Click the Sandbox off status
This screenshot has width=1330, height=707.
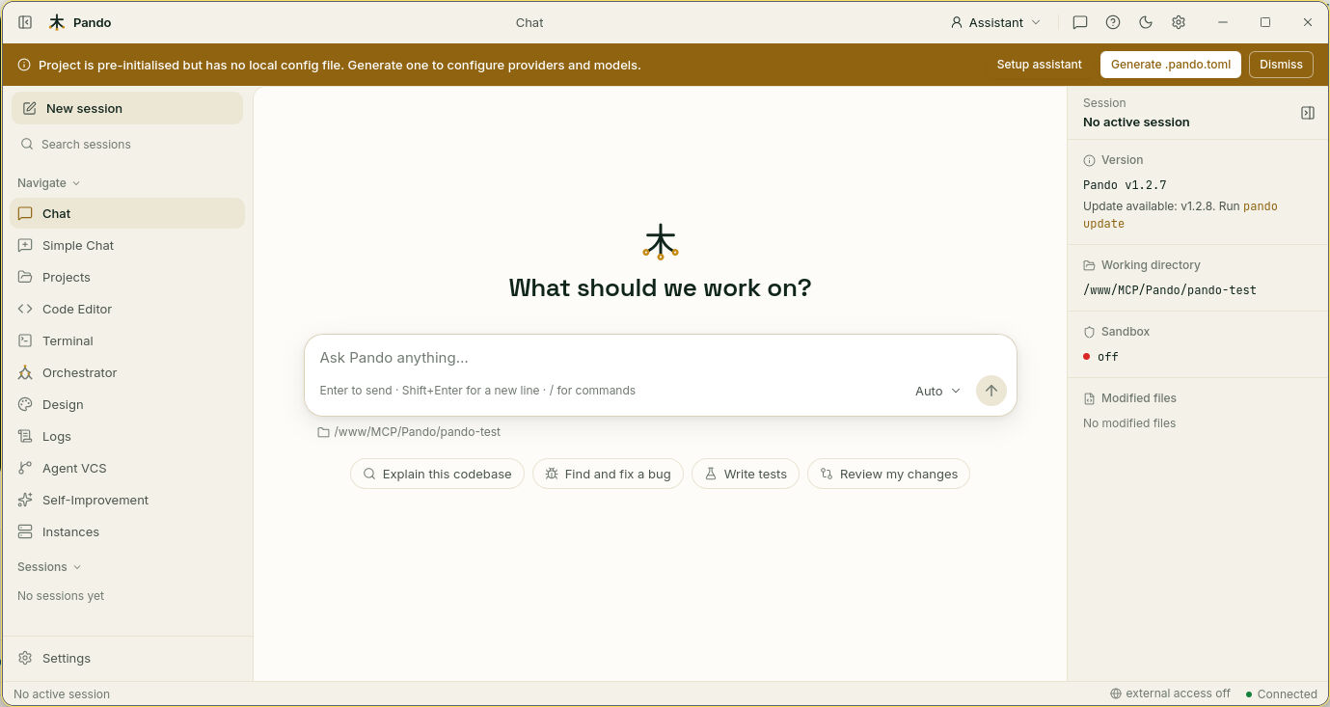(1100, 357)
